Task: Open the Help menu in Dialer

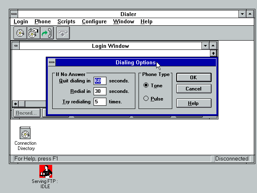Action: pyautogui.click(x=146, y=21)
